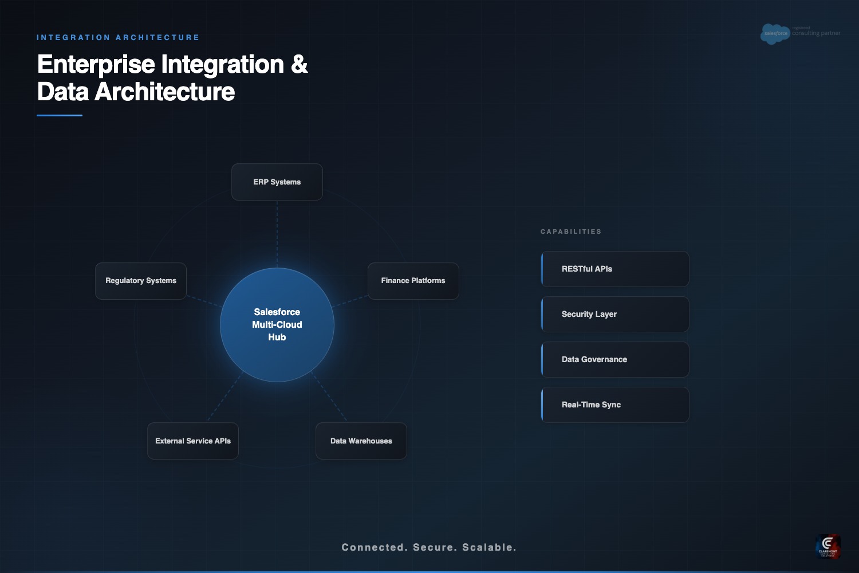Select the Real-Time Sync capability card
Image resolution: width=859 pixels, height=573 pixels.
pos(615,405)
